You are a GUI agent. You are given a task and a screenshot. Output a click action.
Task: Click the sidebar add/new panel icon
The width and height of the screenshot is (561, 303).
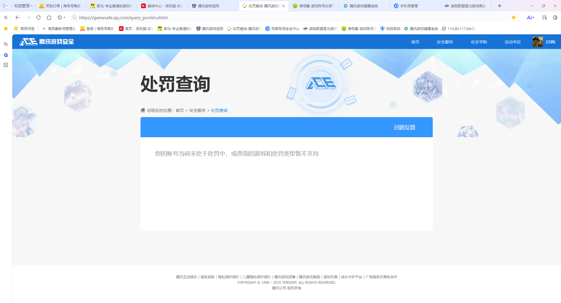click(5, 65)
